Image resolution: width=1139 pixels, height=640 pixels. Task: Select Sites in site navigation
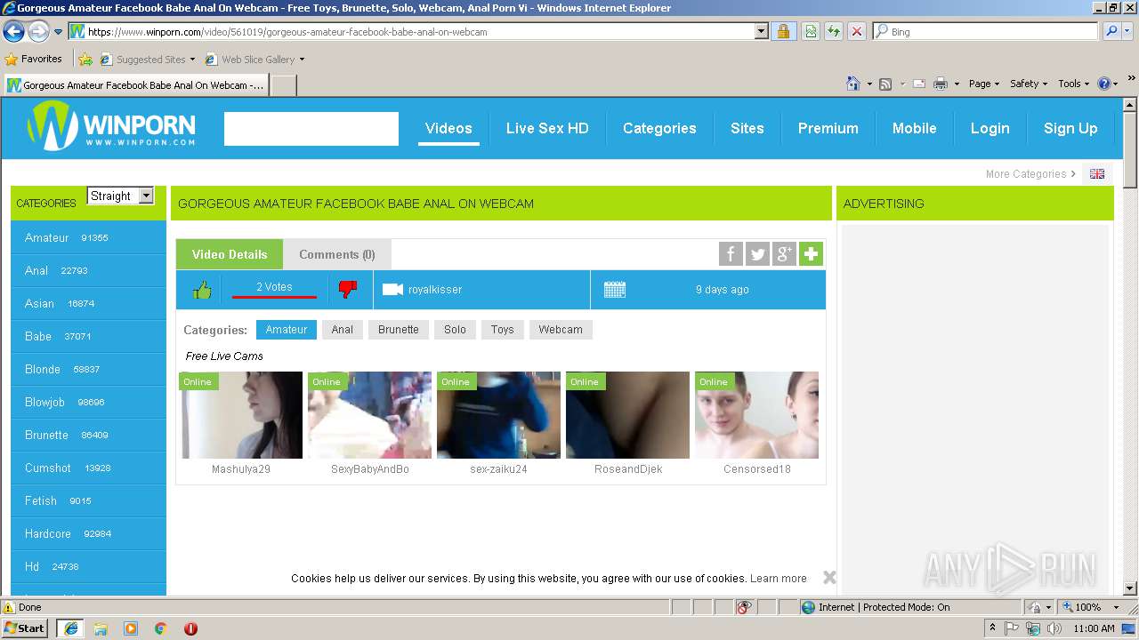tap(747, 128)
